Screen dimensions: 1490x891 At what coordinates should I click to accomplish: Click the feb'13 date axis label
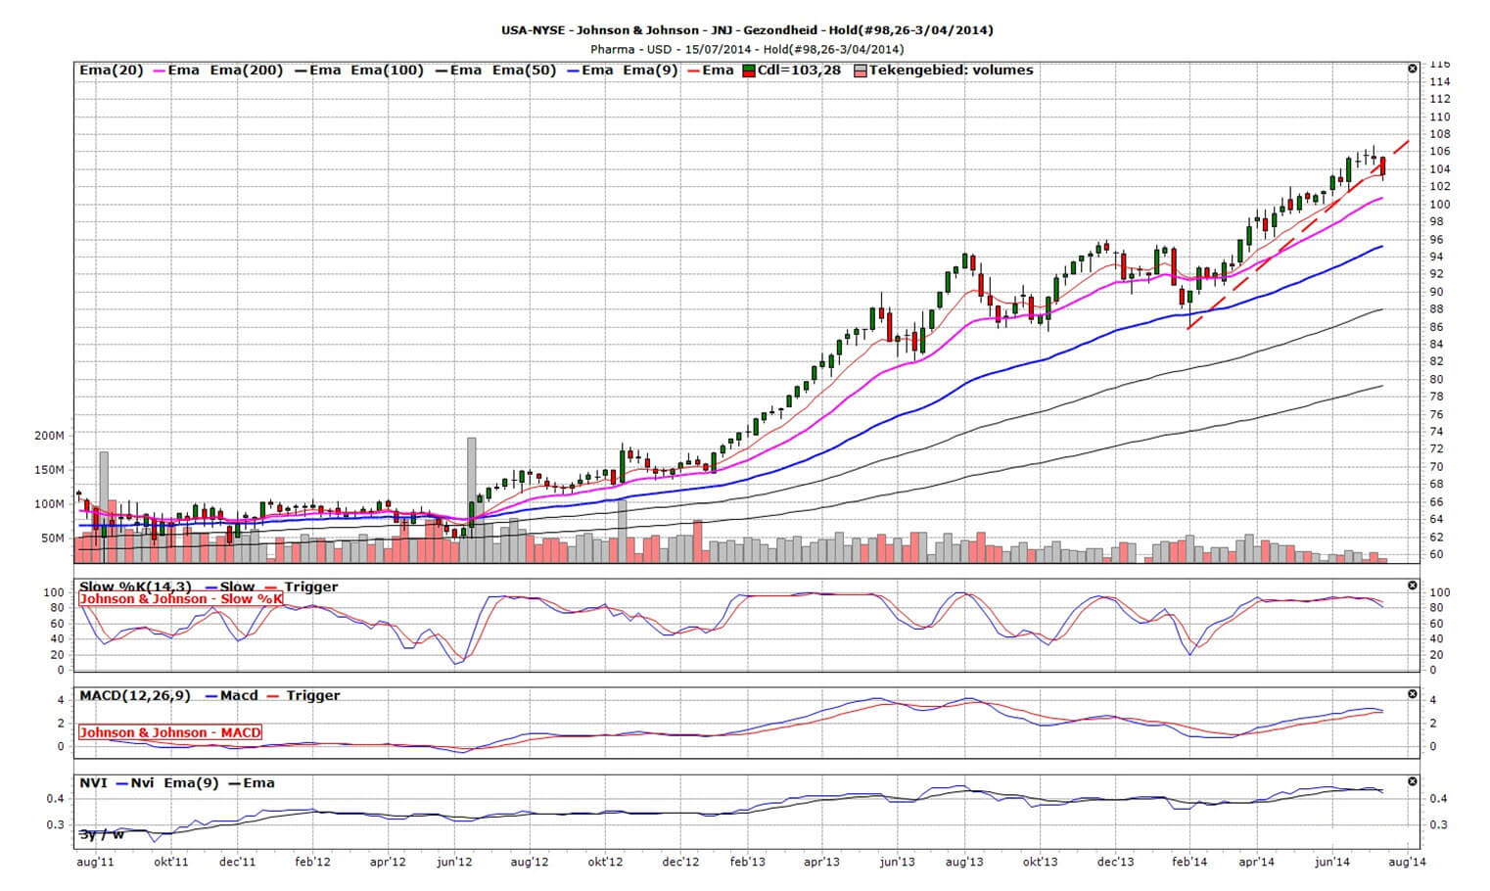point(748,863)
